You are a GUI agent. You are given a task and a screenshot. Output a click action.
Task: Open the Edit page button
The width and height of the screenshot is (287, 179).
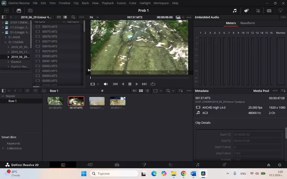pyautogui.click(x=117, y=165)
